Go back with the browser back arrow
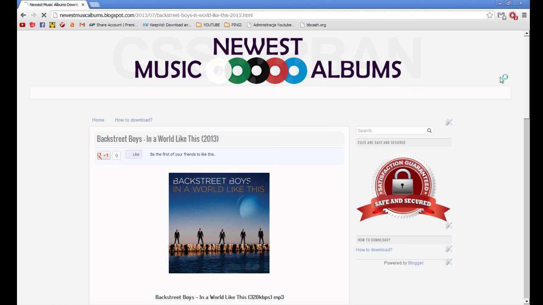The height and width of the screenshot is (305, 543). coord(23,15)
